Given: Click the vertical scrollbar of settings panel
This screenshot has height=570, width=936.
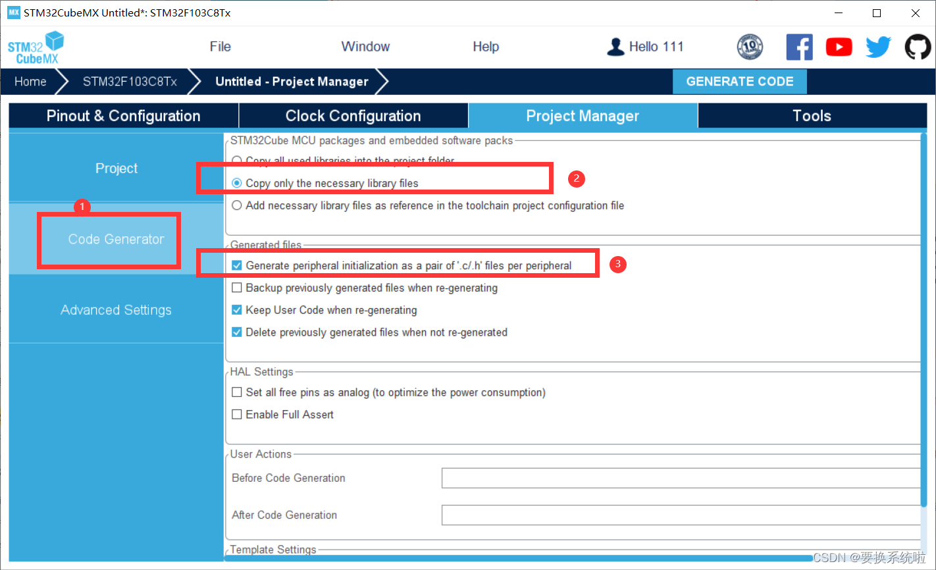Looking at the screenshot, I should 923,319.
